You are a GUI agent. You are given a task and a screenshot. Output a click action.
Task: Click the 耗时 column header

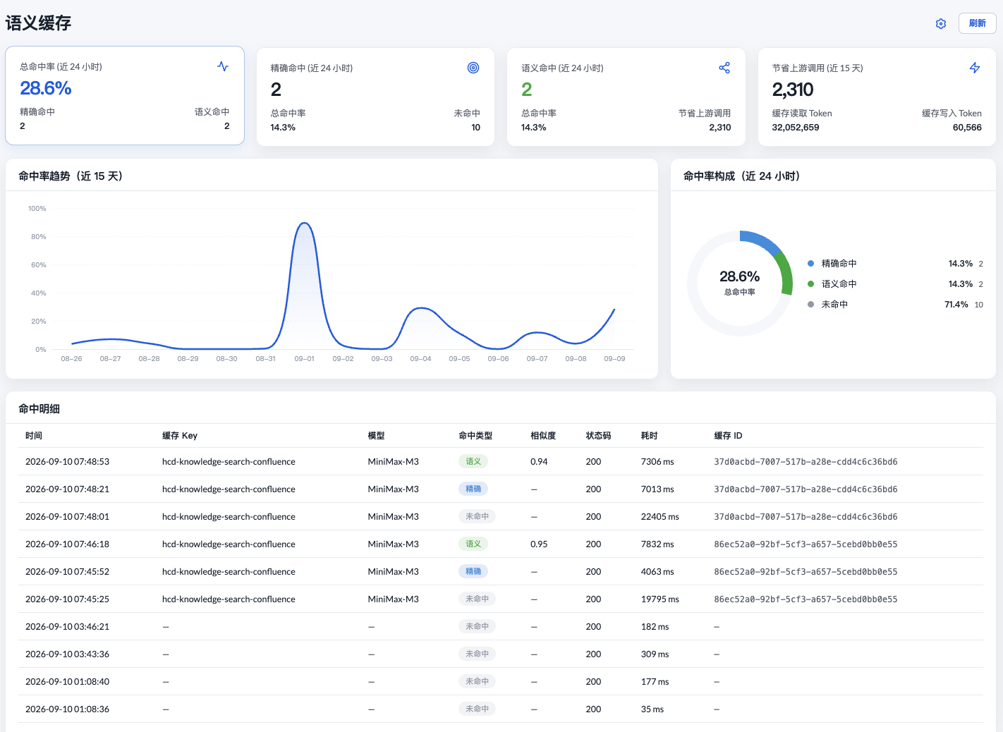click(x=649, y=436)
